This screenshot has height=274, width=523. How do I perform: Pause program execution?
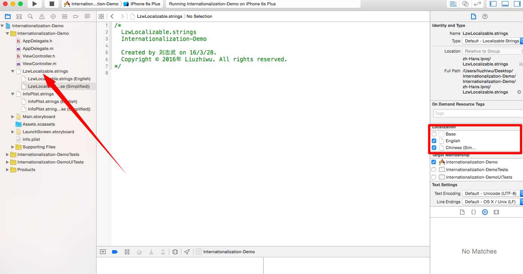(x=127, y=252)
